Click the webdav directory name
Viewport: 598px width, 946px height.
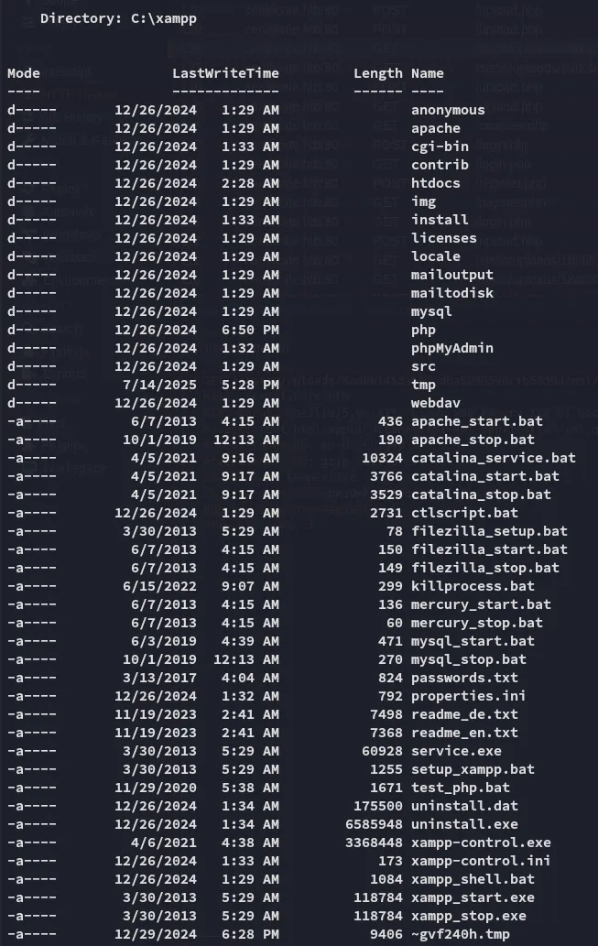coord(436,403)
